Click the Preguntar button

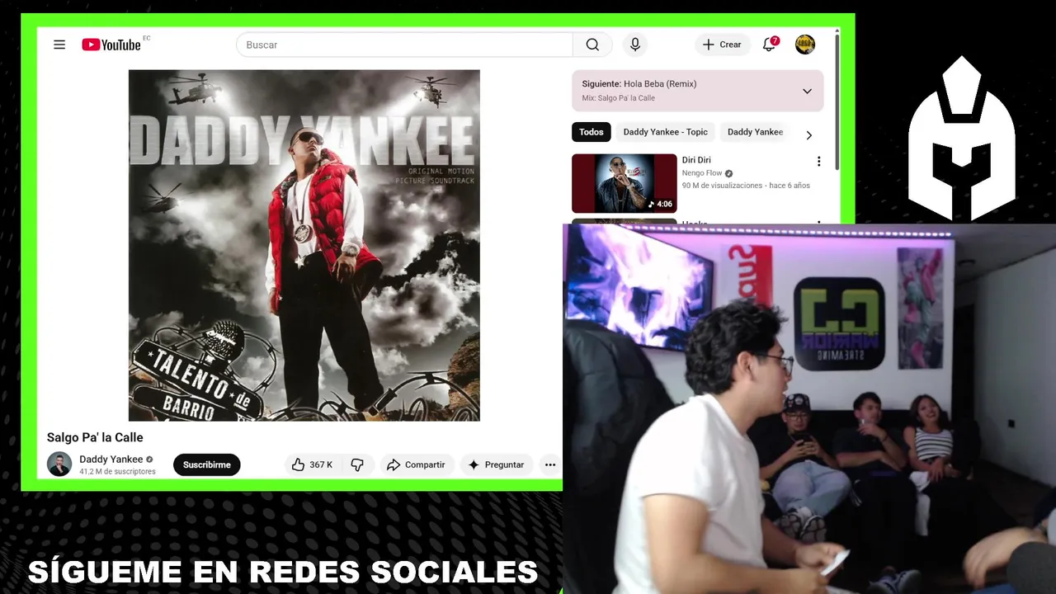[497, 464]
